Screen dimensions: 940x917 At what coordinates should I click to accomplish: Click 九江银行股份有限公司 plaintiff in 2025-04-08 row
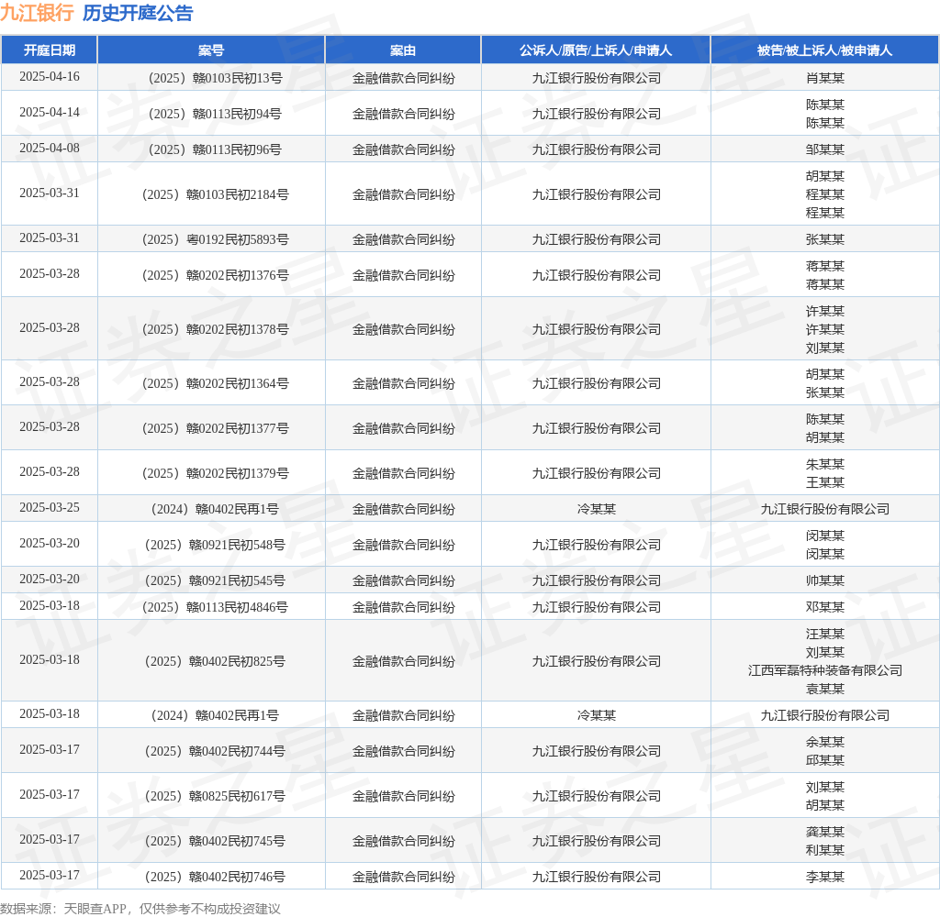click(x=596, y=149)
